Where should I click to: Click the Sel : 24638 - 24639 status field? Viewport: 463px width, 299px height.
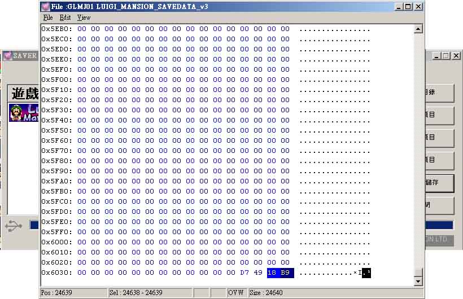(150, 293)
